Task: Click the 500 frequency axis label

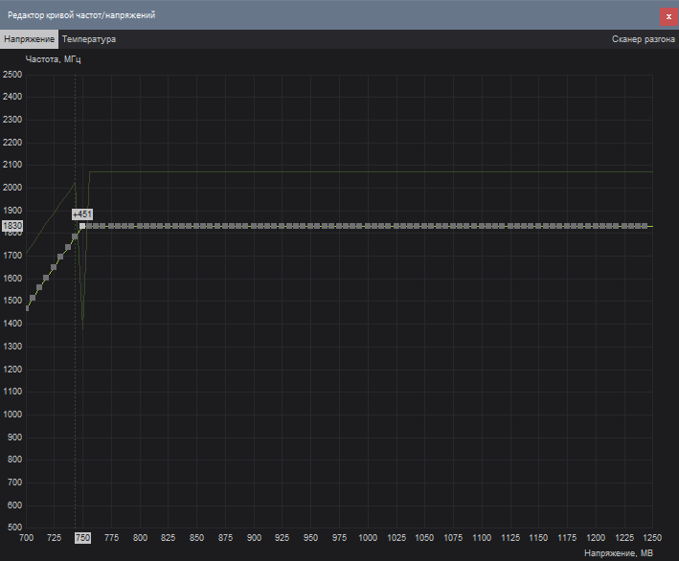Action: [14, 527]
